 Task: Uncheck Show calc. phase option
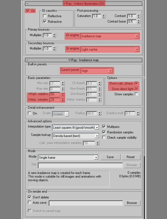pyautogui.click(x=136, y=83)
